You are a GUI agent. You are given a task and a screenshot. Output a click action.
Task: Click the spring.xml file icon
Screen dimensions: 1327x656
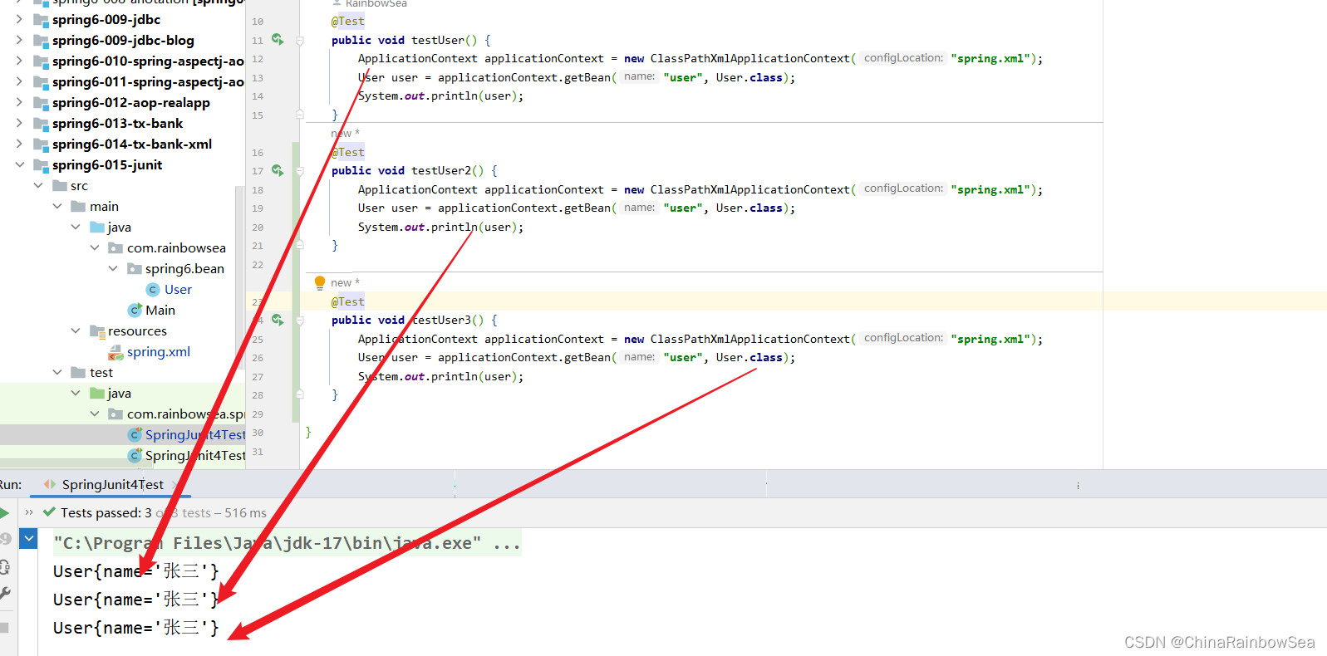116,352
